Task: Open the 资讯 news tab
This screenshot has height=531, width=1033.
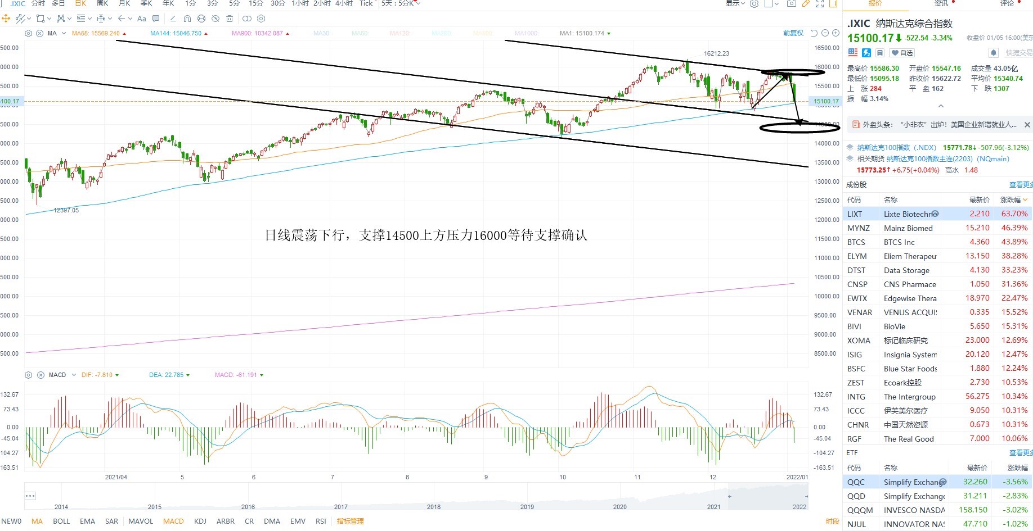Action: (x=941, y=3)
